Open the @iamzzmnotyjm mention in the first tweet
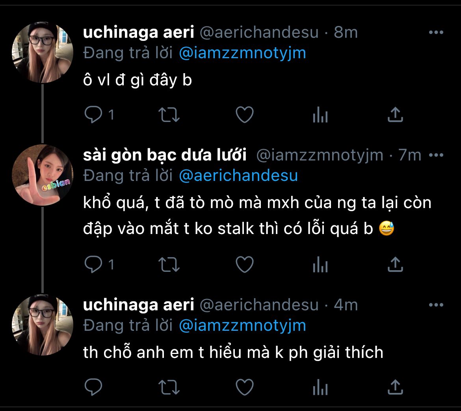 click(x=242, y=53)
